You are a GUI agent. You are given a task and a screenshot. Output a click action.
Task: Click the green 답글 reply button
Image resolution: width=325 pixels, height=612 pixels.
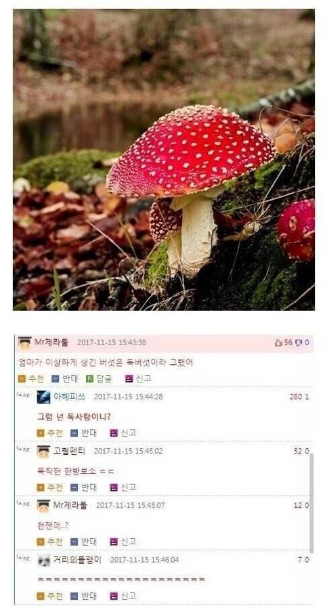click(x=99, y=378)
